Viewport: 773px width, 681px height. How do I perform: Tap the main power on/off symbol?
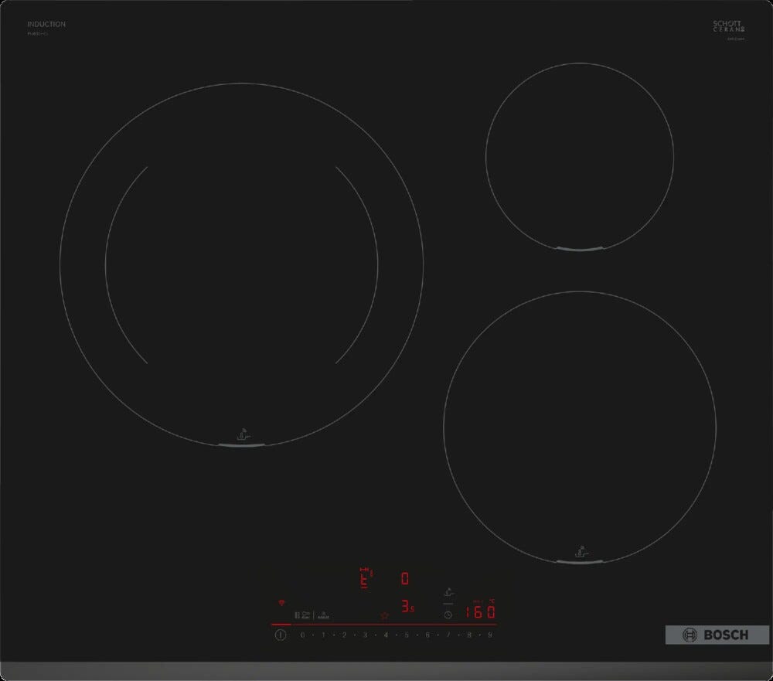(x=280, y=635)
